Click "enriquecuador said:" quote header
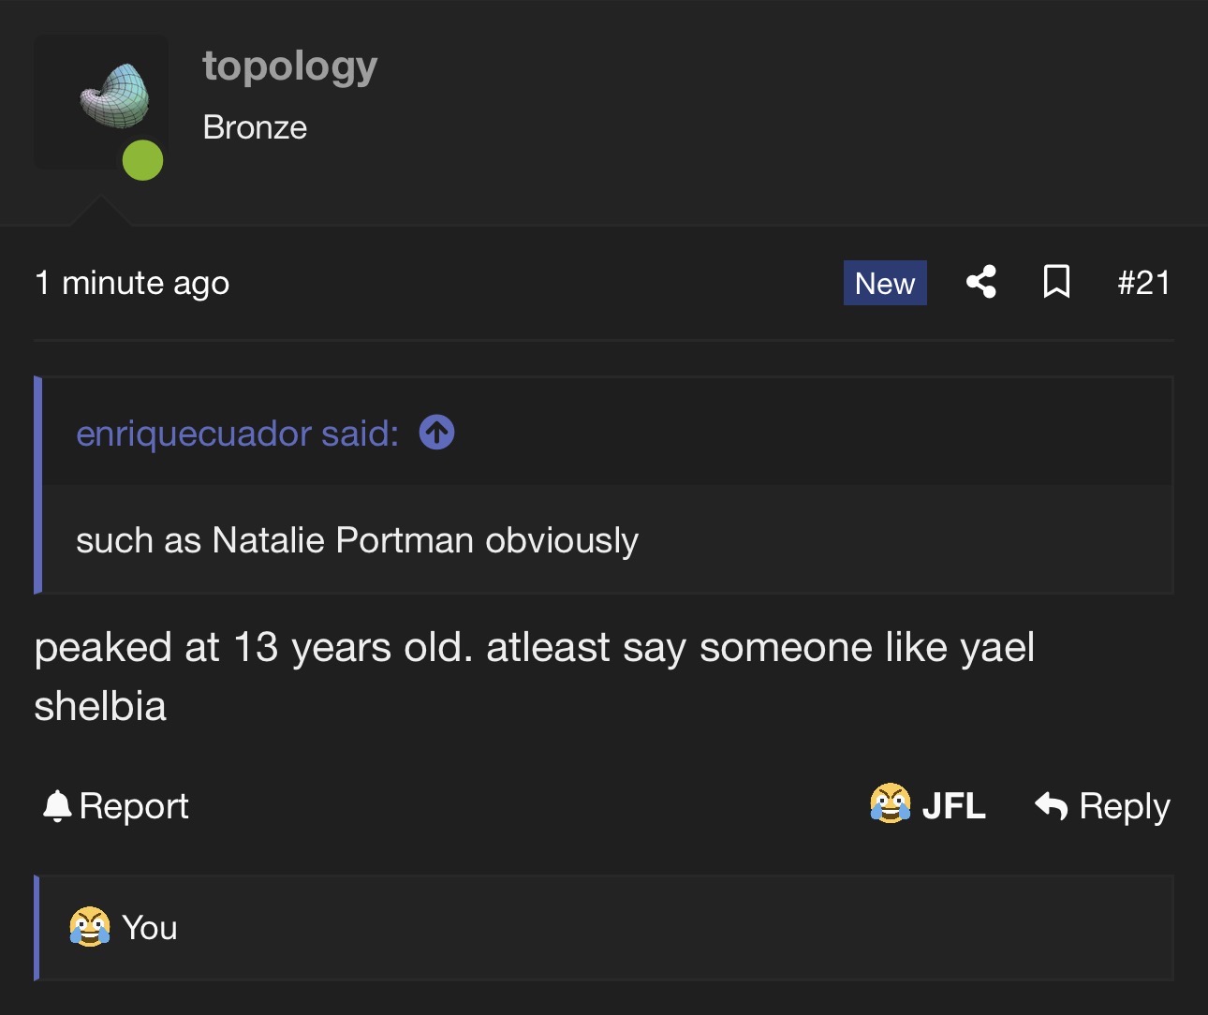Viewport: 1208px width, 1015px height. (237, 434)
